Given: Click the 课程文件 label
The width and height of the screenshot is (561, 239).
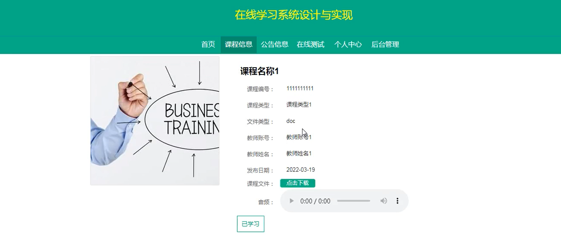Looking at the screenshot, I should pos(261,184).
